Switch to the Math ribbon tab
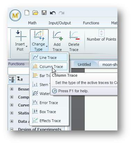The image size is (132, 145). (x=32, y=23)
